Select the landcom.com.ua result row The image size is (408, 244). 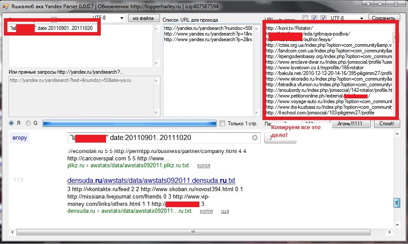[329, 51]
